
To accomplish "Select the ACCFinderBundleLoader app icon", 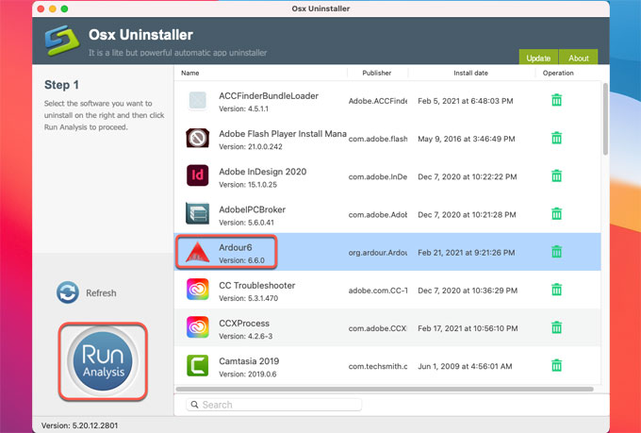I will coord(197,101).
